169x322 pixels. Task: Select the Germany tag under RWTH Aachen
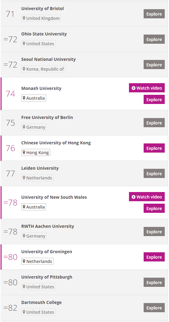coord(34,236)
